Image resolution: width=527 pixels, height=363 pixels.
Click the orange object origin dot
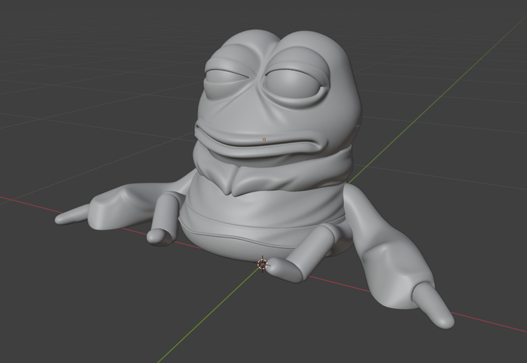pos(263,139)
